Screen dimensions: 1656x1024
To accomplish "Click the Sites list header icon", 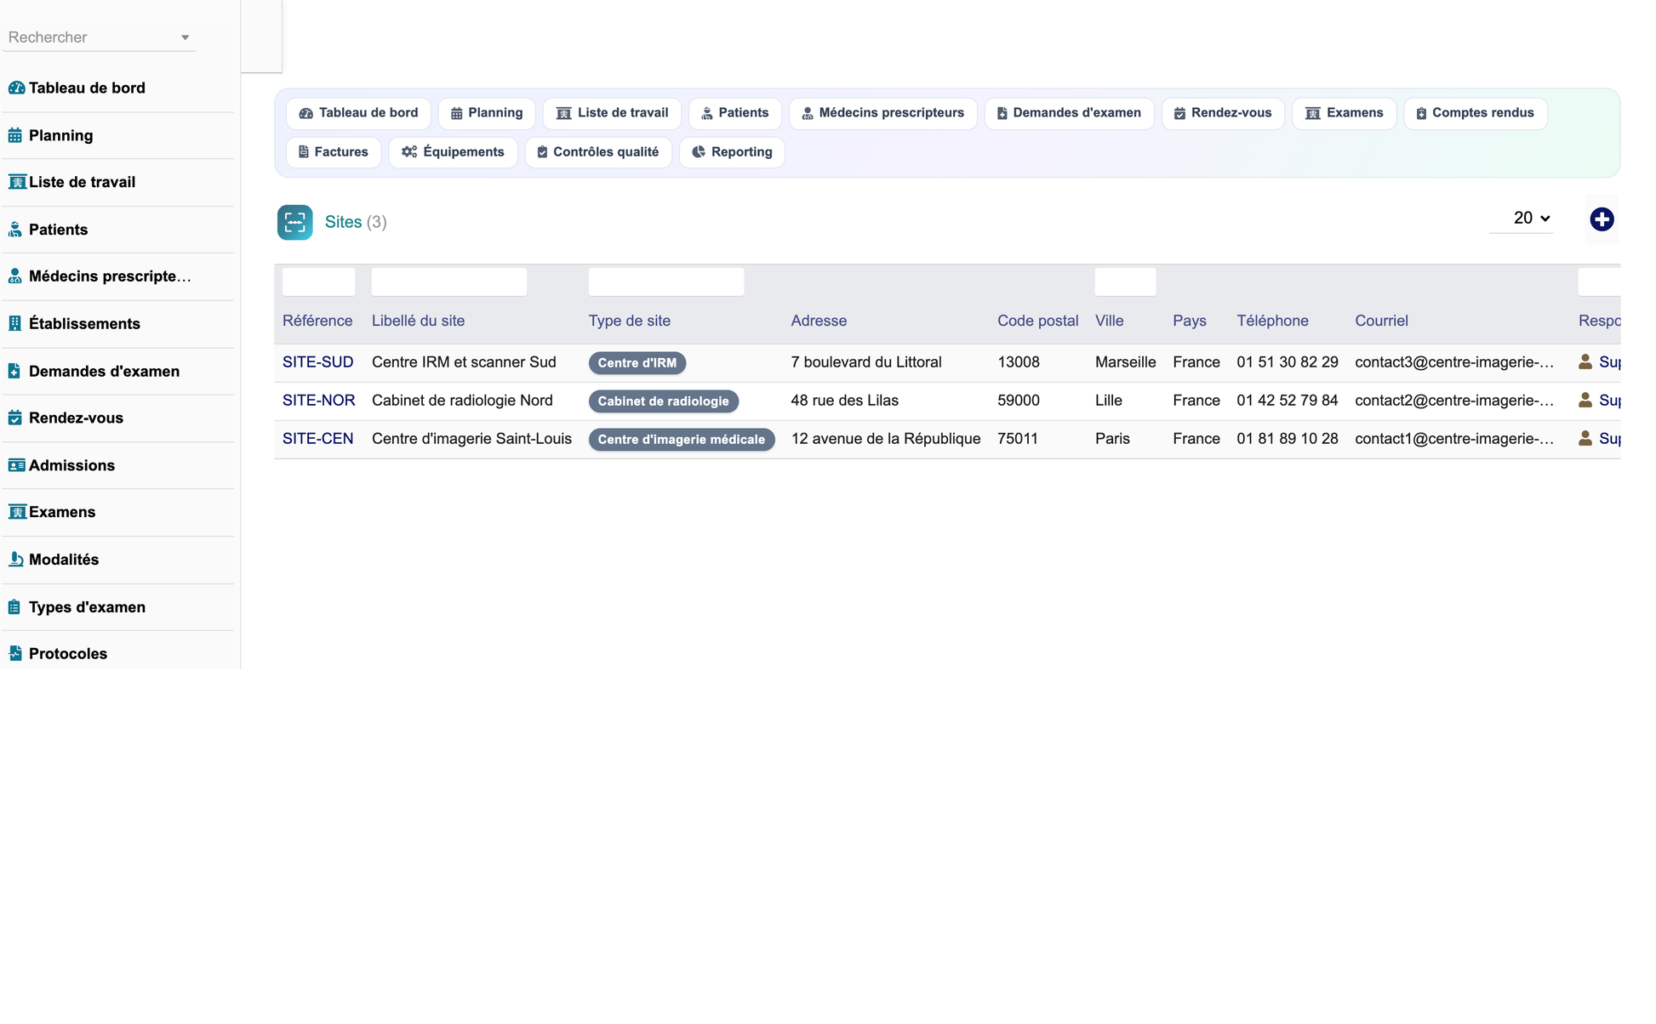I will (x=295, y=222).
